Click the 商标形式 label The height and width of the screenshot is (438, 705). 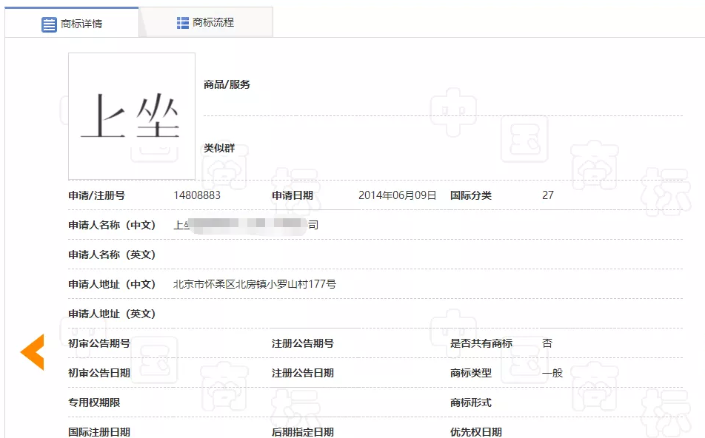coord(470,402)
